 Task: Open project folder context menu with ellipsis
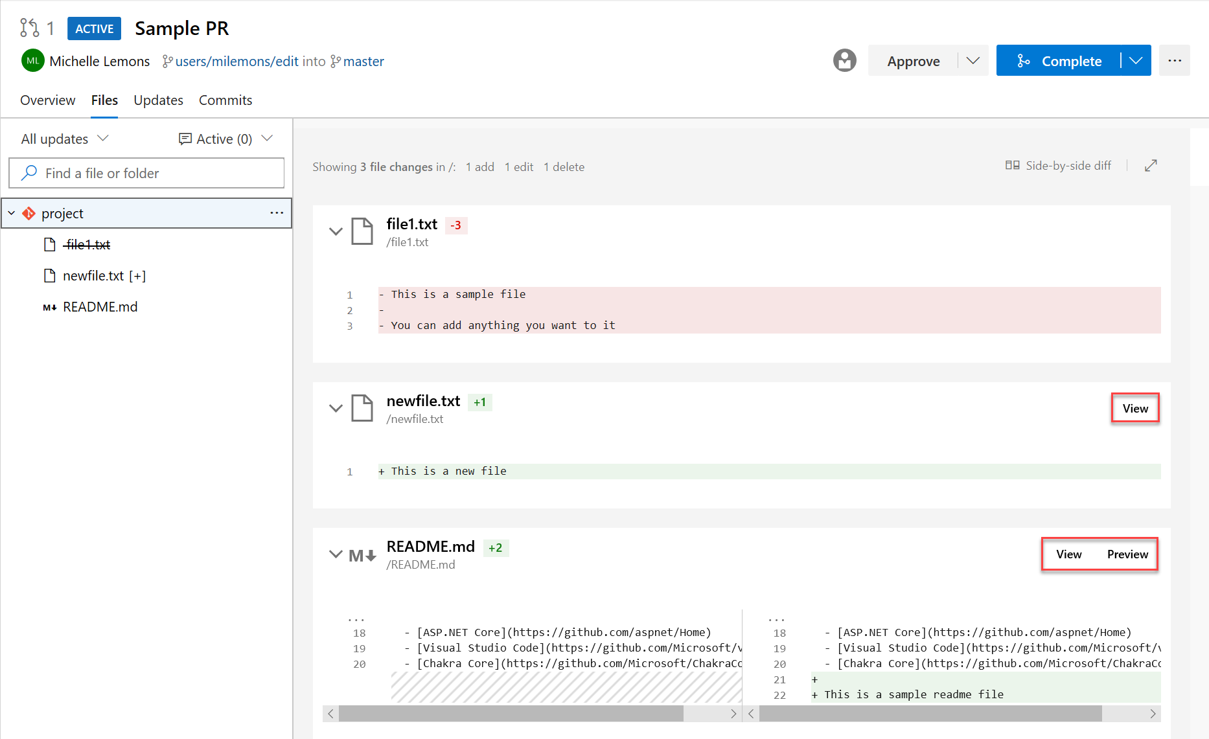click(277, 212)
